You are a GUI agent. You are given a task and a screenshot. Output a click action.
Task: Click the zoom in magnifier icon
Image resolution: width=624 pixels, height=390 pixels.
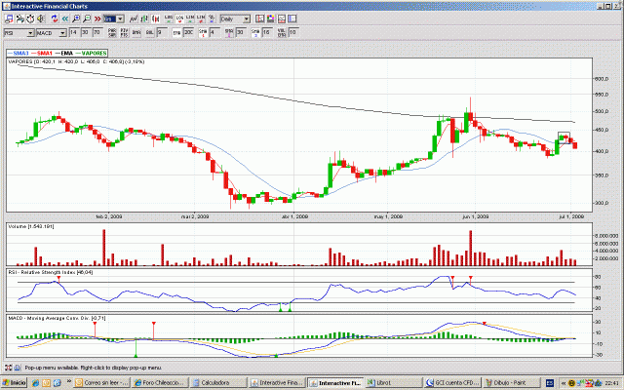(x=76, y=19)
